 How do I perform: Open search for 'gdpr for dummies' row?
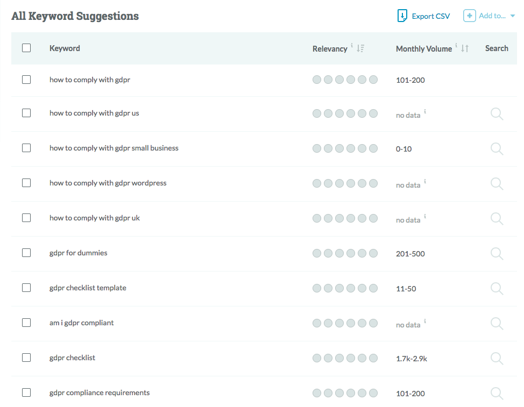coord(497,254)
